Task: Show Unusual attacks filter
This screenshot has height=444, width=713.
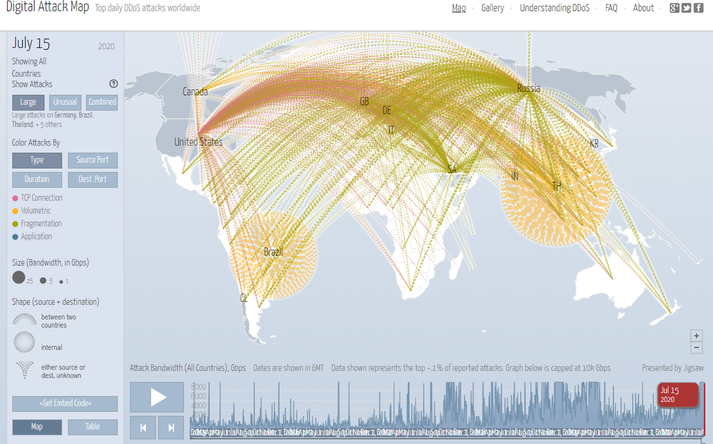Action: [x=65, y=102]
